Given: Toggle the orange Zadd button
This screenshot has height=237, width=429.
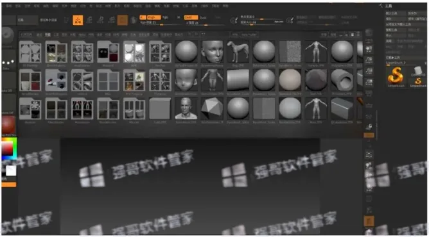Looking at the screenshot, I should point(191,17).
